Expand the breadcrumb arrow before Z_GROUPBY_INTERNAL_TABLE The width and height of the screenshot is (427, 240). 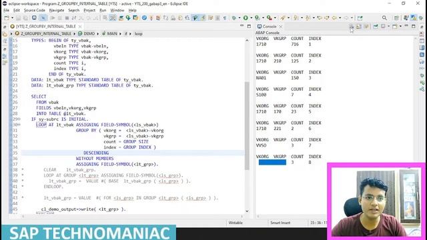tap(11, 34)
